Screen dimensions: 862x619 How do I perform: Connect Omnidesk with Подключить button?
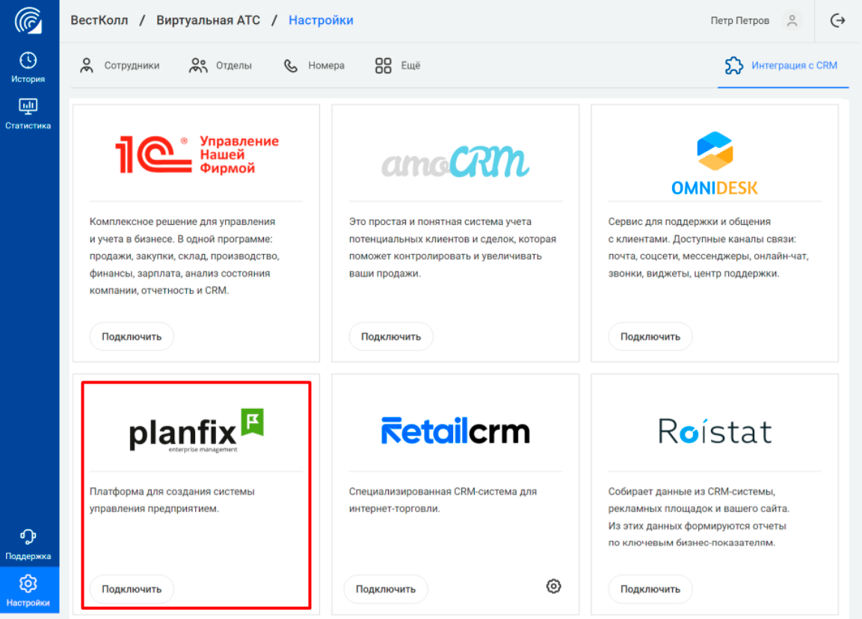(650, 336)
